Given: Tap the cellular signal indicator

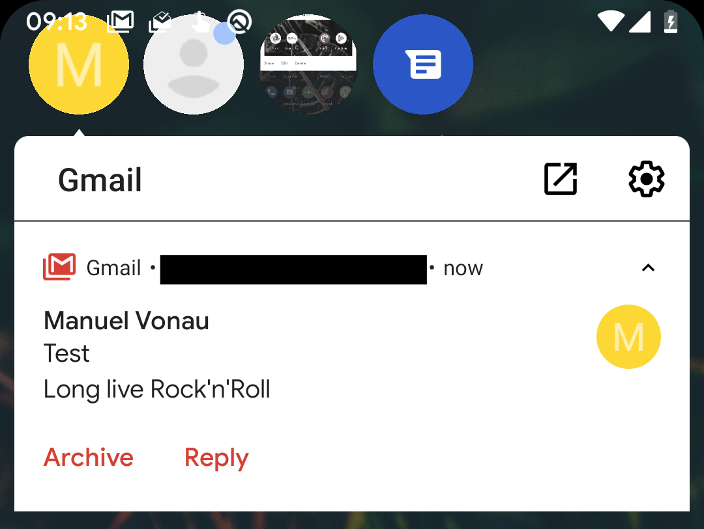Looking at the screenshot, I should coord(639,21).
